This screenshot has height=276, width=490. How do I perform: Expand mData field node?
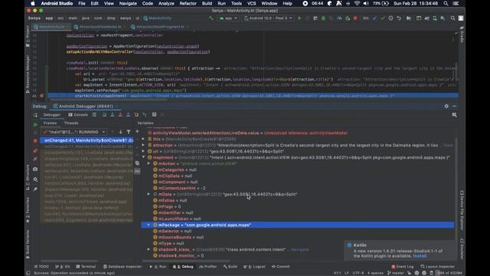pos(149,194)
